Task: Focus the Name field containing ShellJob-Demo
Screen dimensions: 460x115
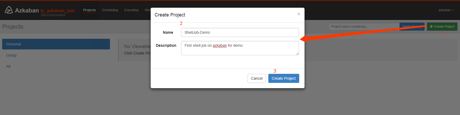Action: pos(240,32)
